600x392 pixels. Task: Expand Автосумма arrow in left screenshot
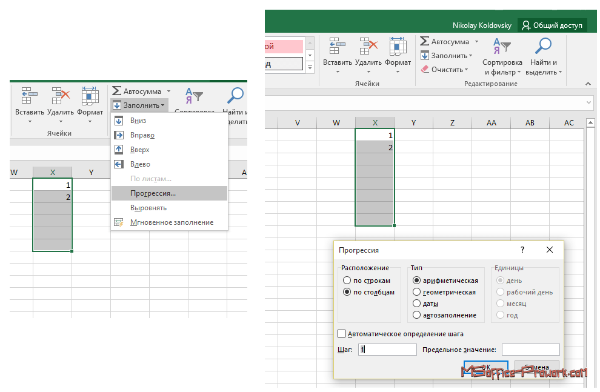pos(168,91)
